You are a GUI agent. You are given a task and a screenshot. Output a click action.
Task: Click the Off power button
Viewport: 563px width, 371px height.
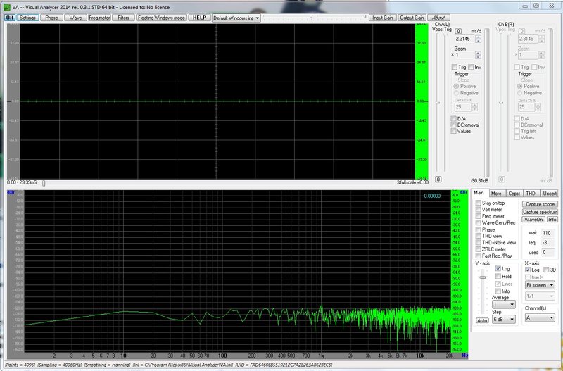[x=10, y=17]
